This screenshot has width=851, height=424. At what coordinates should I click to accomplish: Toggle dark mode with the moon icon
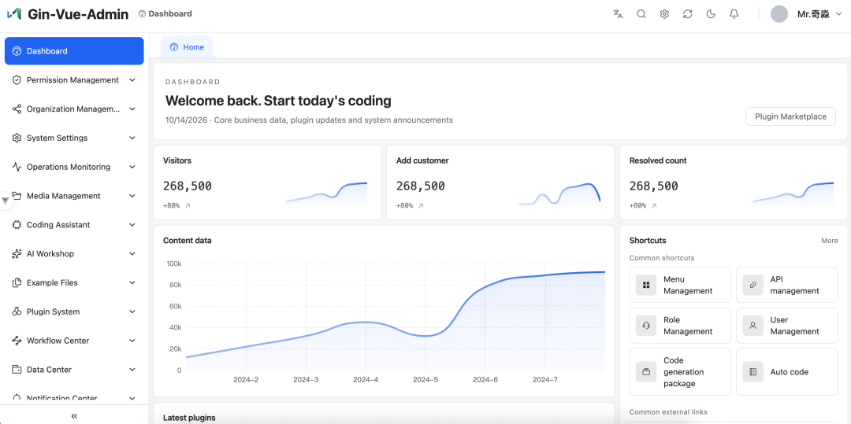pos(711,14)
